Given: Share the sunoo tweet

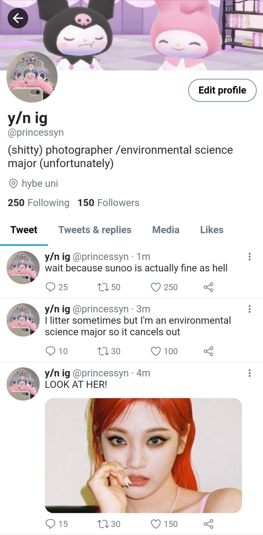Looking at the screenshot, I should click(x=208, y=287).
